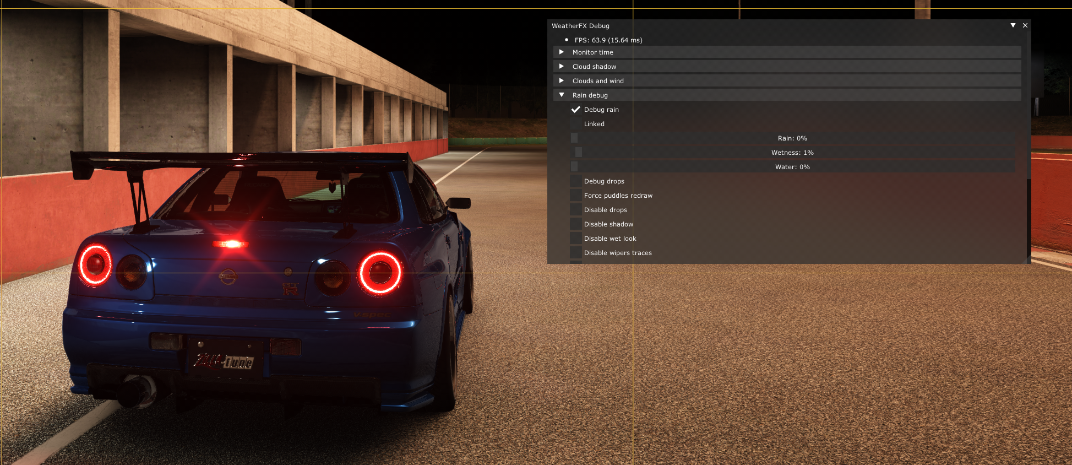The image size is (1072, 465).
Task: Tick Force puddles redraw checkbox
Action: point(576,195)
